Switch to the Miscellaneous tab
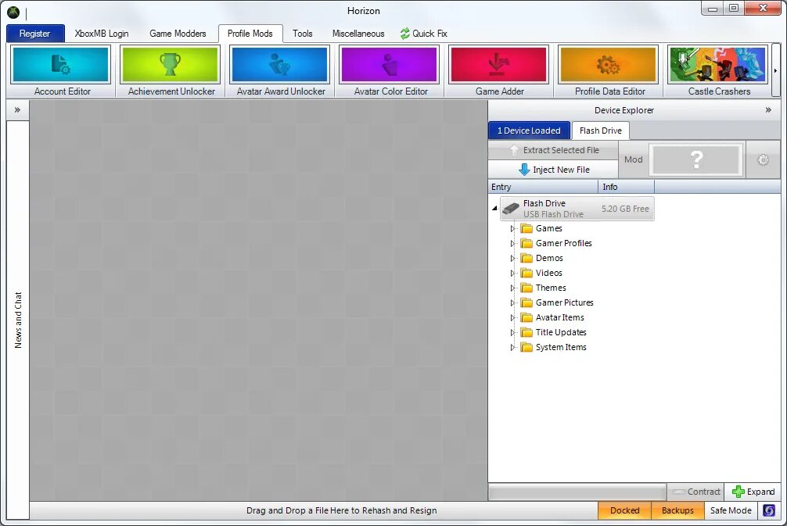This screenshot has height=526, width=787. 358,34
